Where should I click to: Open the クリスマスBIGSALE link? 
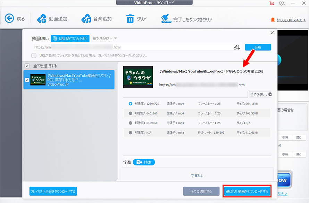(291, 20)
